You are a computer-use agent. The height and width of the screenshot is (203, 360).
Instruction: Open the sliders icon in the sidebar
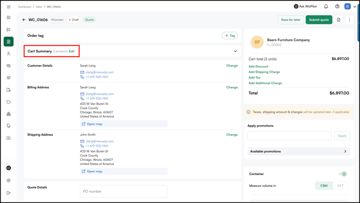click(9, 78)
